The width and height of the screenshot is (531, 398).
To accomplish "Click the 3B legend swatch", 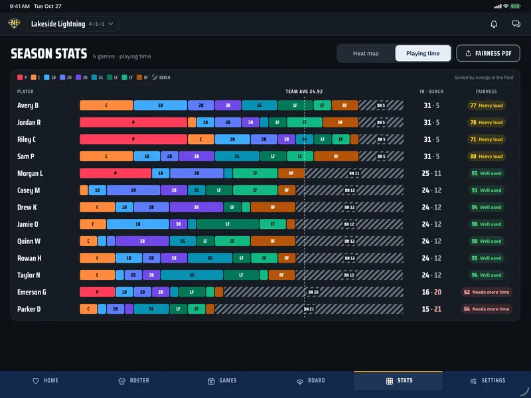I will pyautogui.click(x=78, y=78).
